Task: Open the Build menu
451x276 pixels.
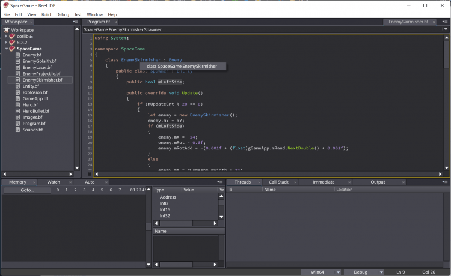Action: (46, 14)
